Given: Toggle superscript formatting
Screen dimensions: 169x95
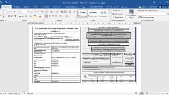Looking at the screenshot, I should pos(26,16).
